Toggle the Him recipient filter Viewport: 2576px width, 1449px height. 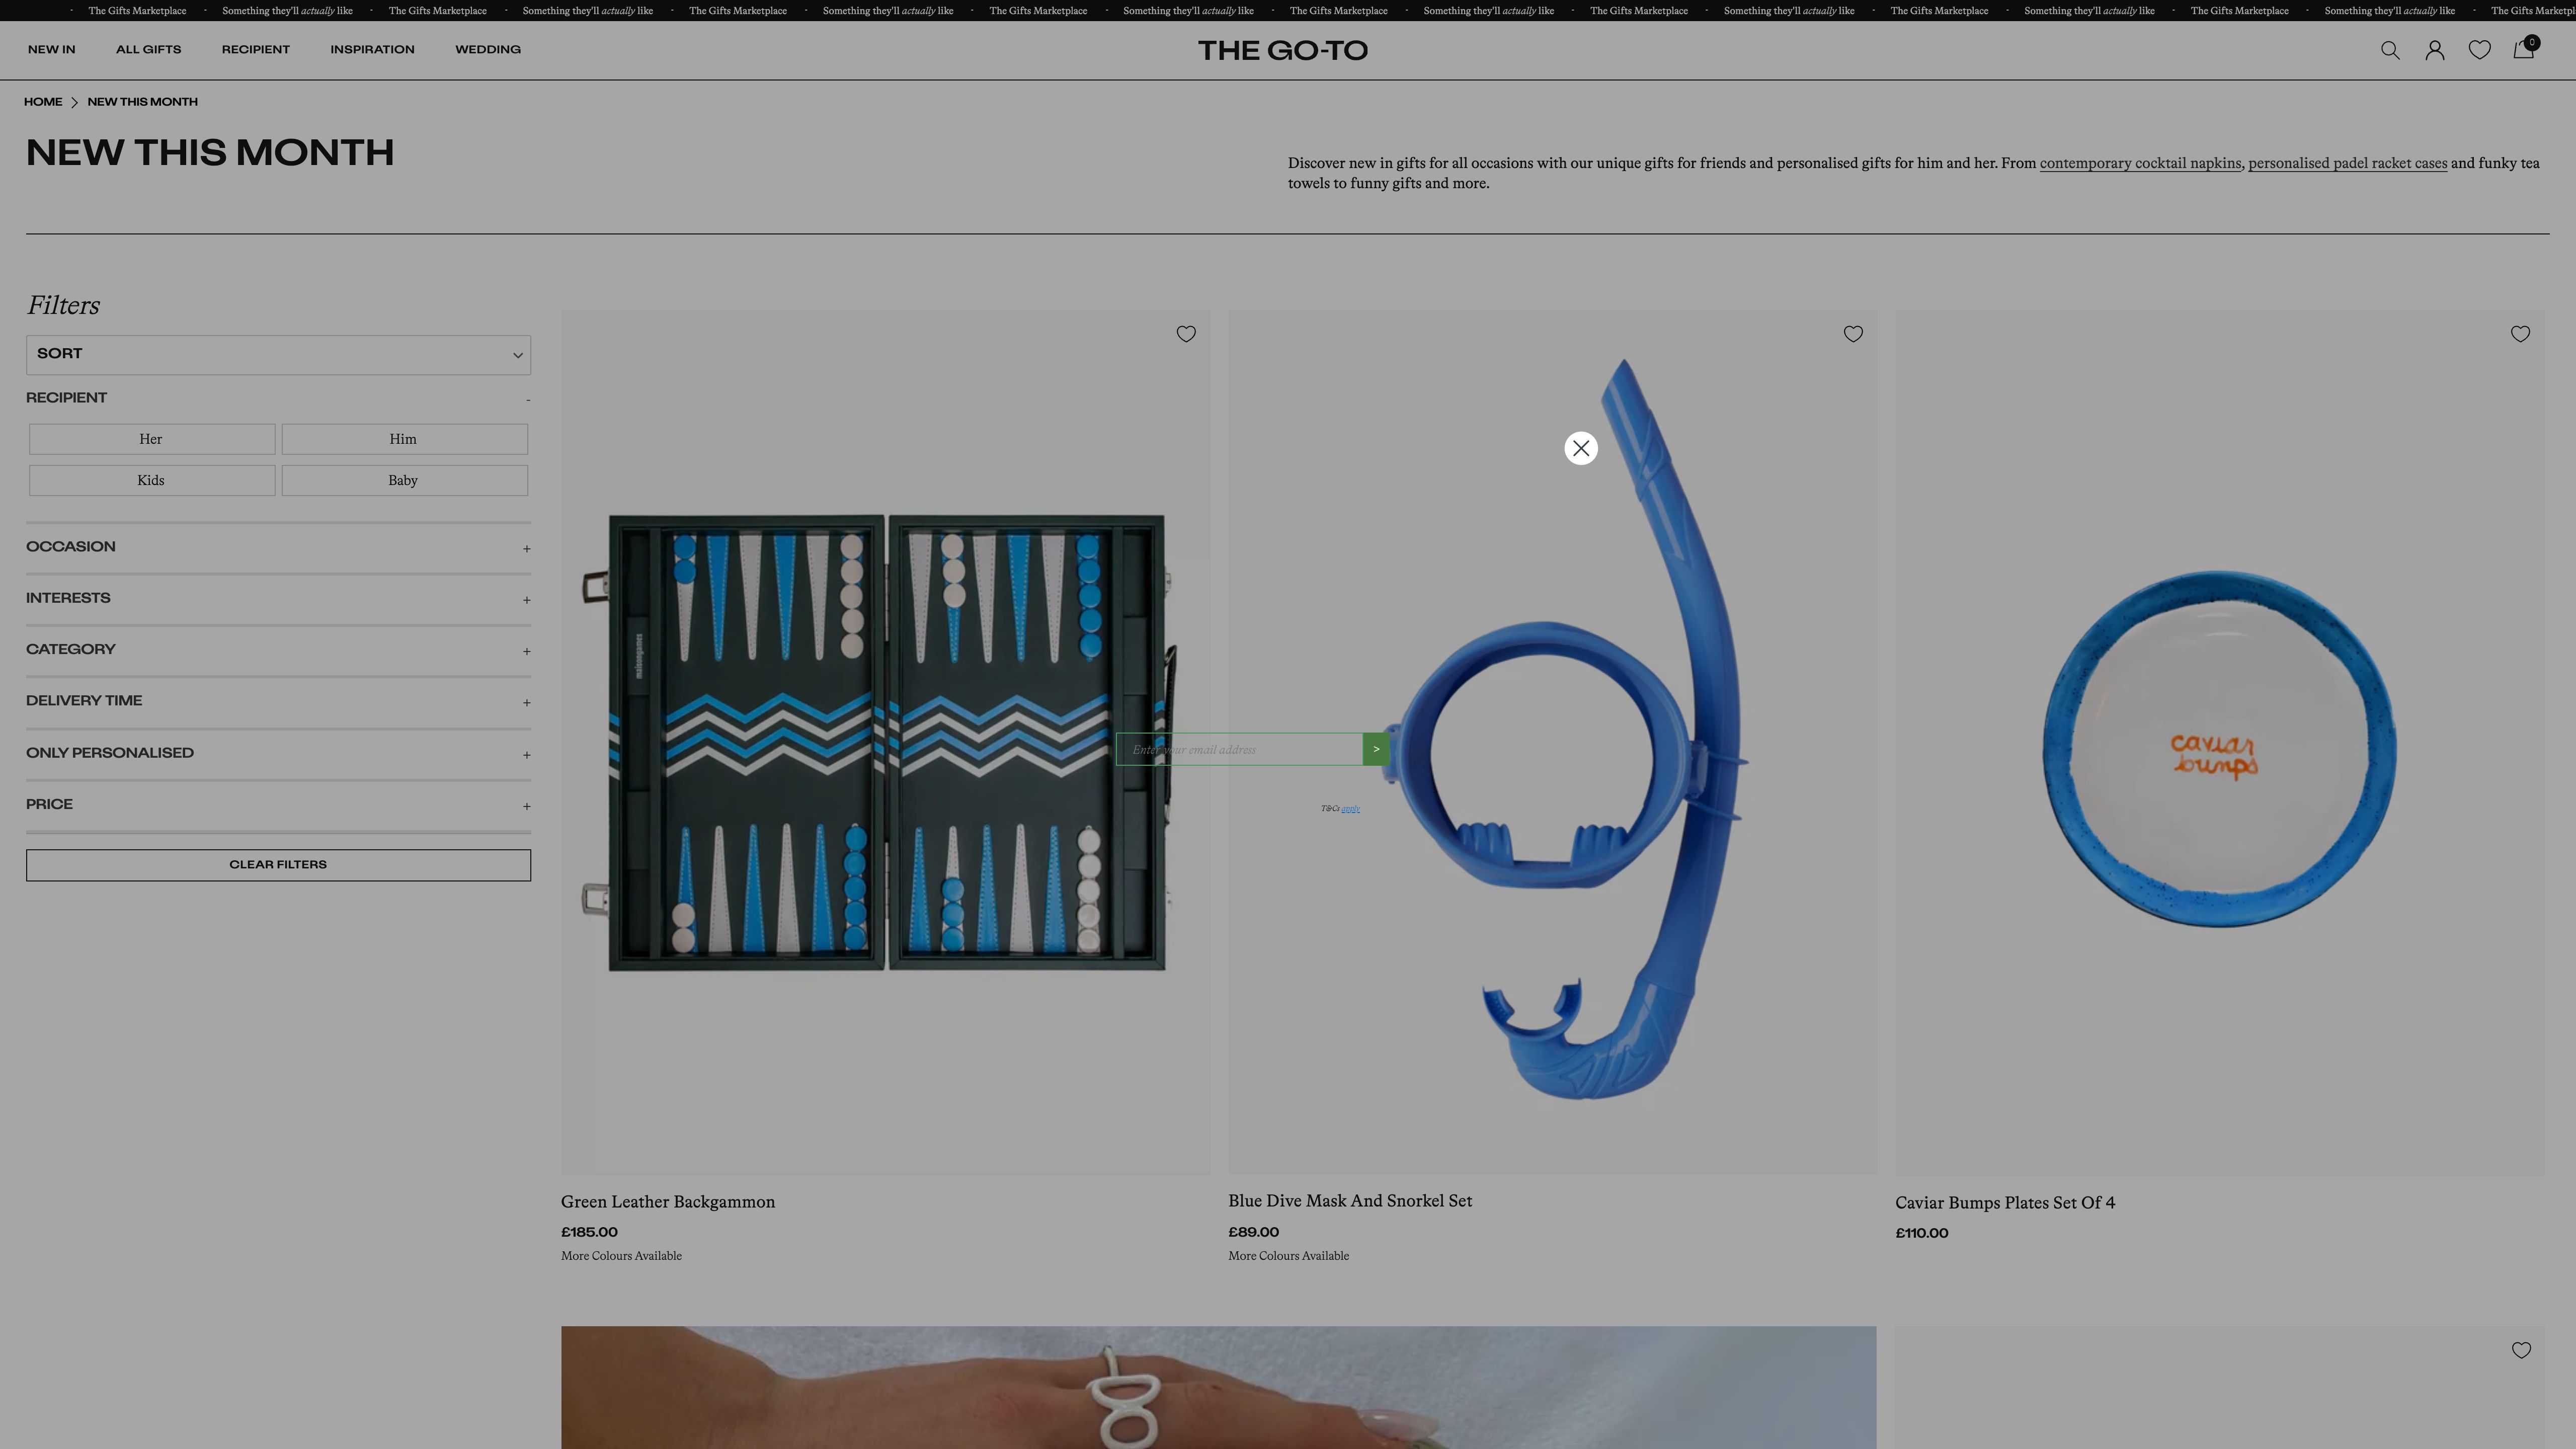(x=403, y=438)
